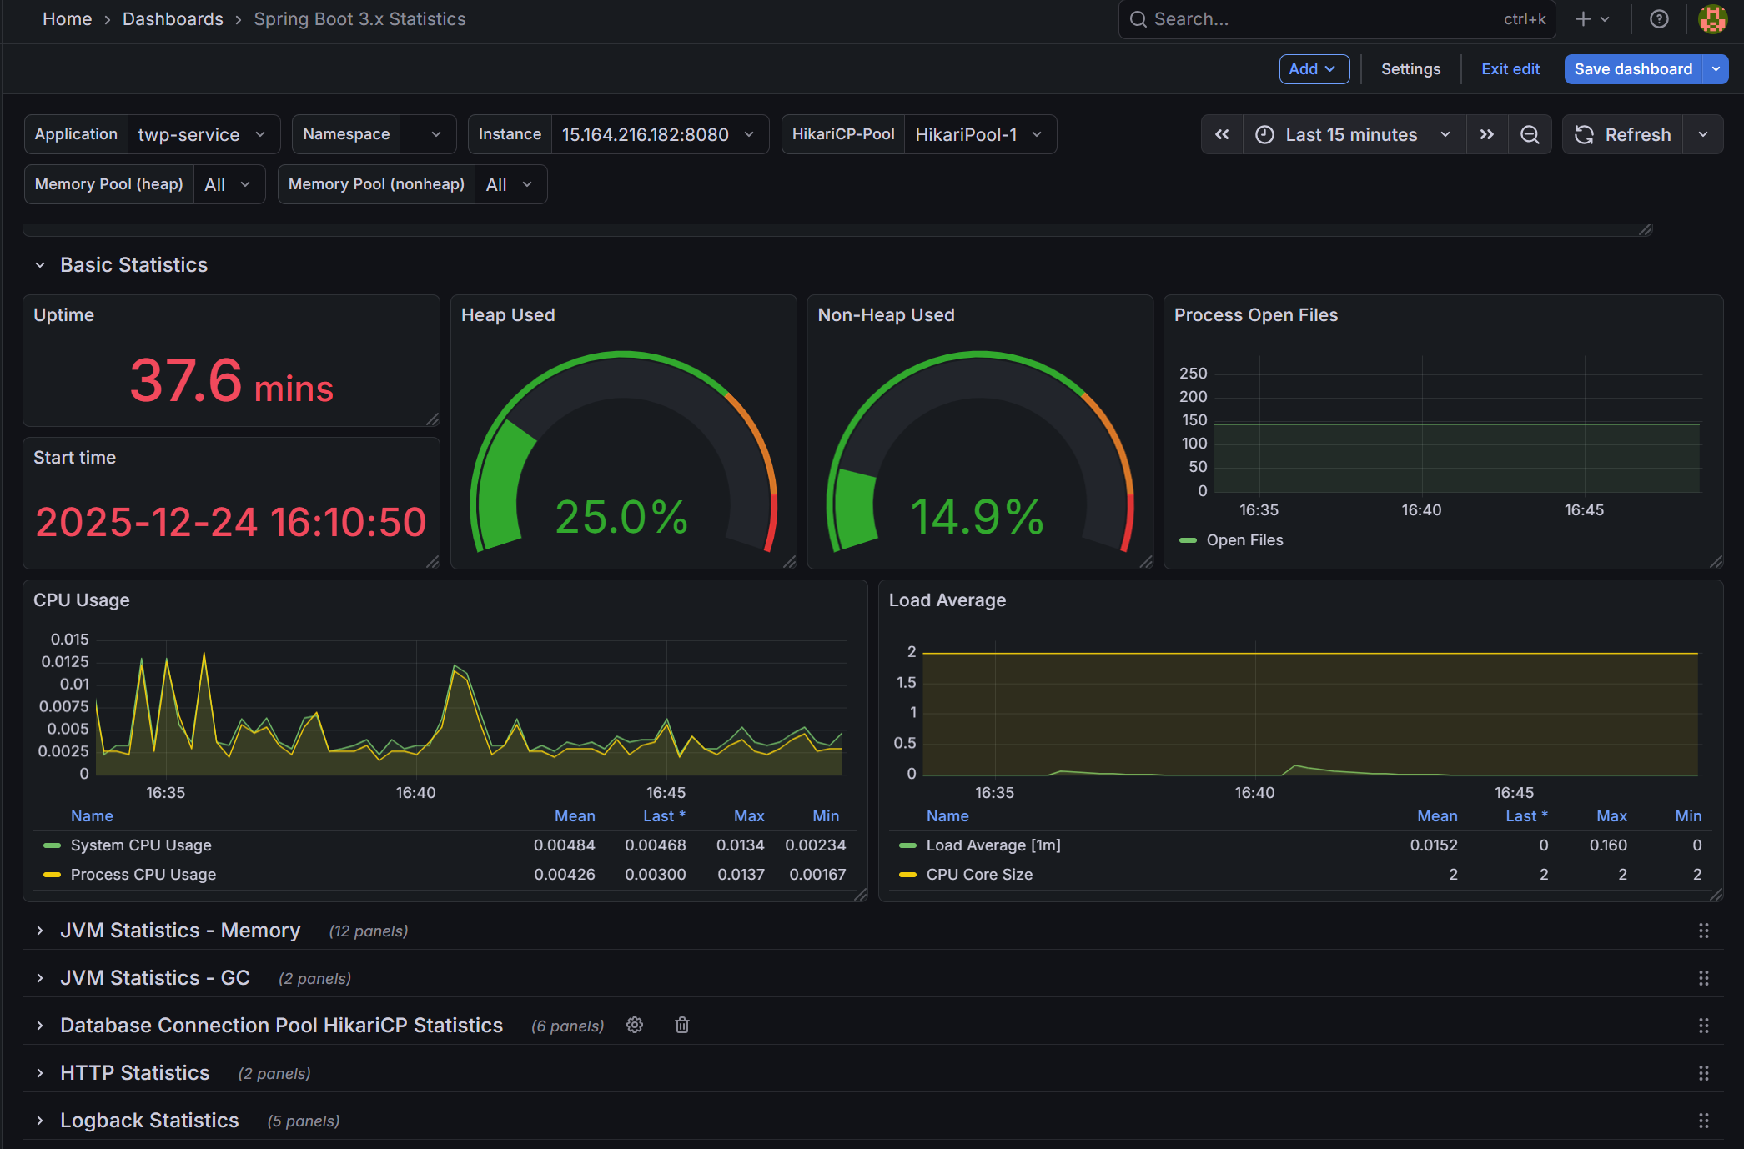The image size is (1744, 1149).
Task: Click the Save dashboard button
Action: pos(1632,69)
